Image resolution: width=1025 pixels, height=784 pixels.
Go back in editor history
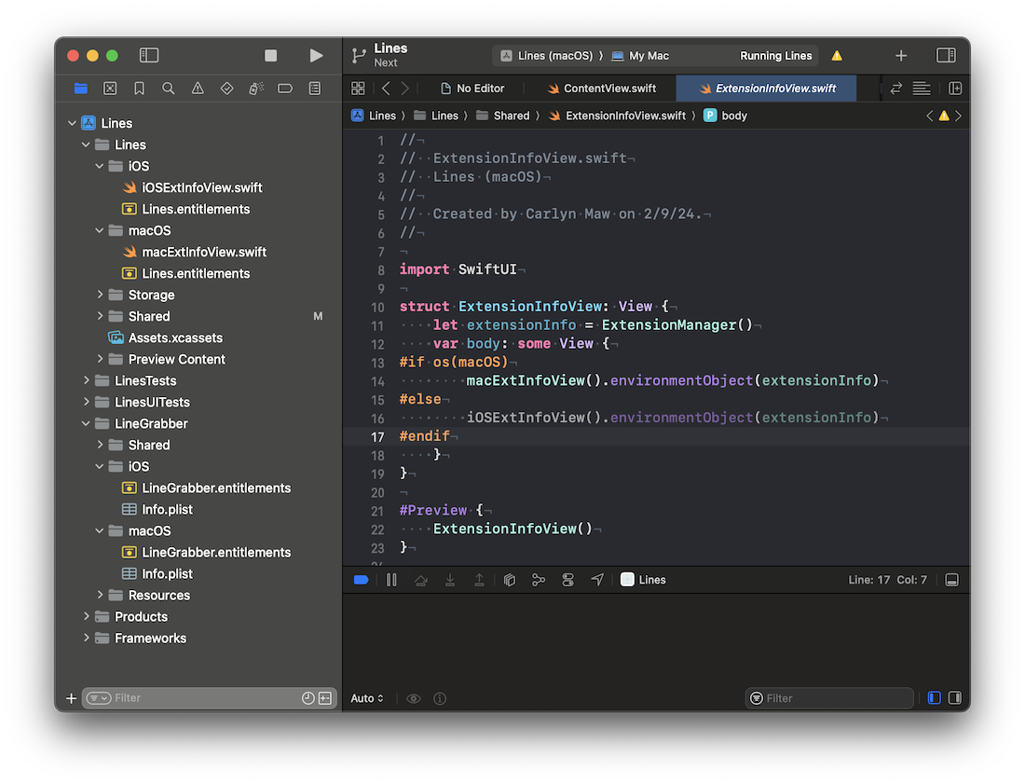[x=386, y=89]
